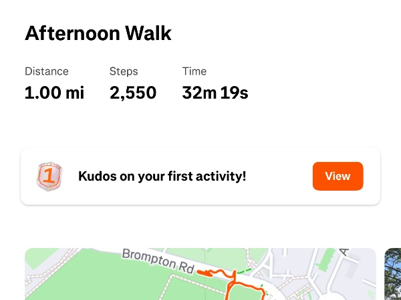Click the green park area left of the route
Image resolution: width=401 pixels, height=300 pixels.
pyautogui.click(x=80, y=283)
